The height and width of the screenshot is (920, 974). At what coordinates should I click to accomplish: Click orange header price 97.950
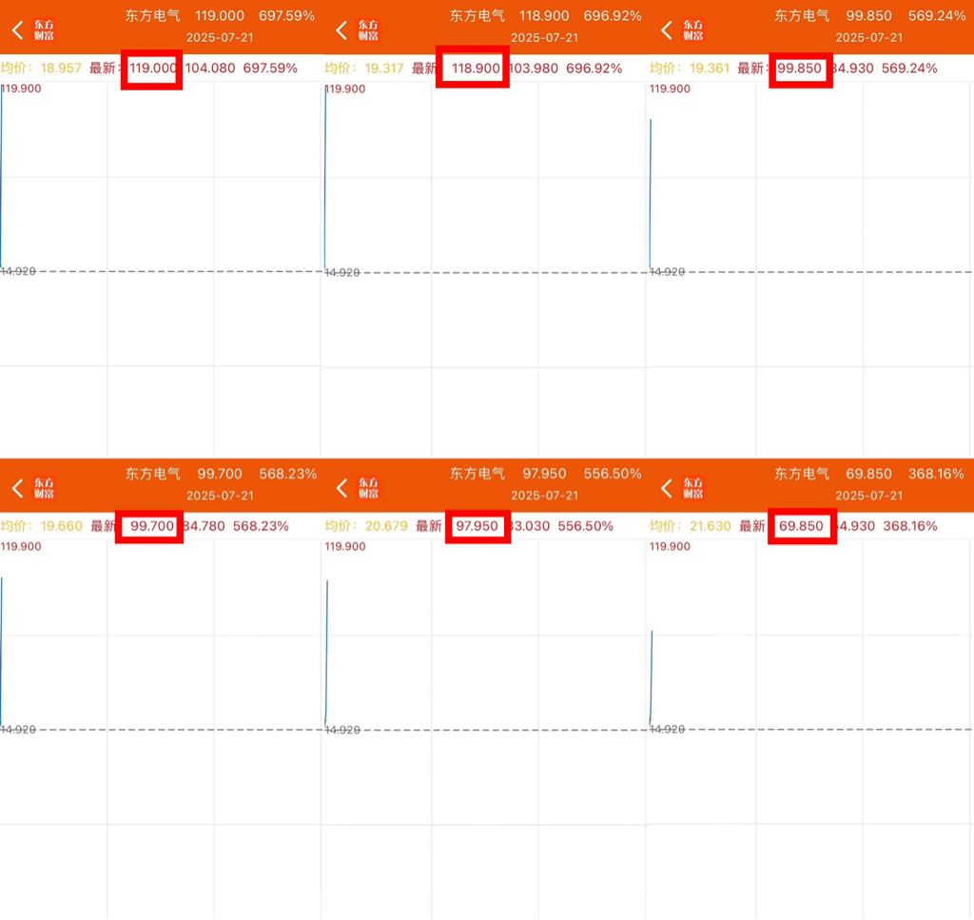(544, 474)
